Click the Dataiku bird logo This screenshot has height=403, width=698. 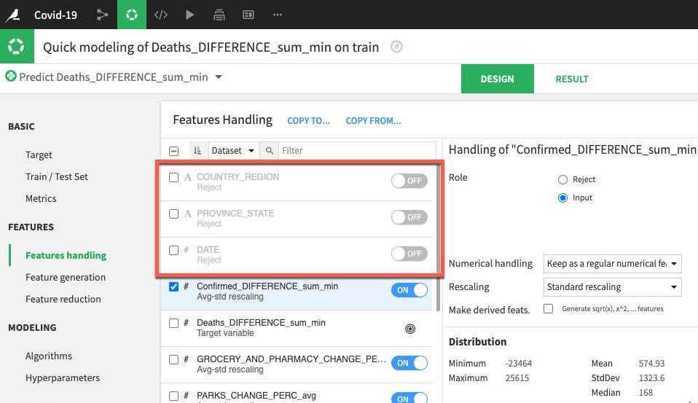point(12,15)
